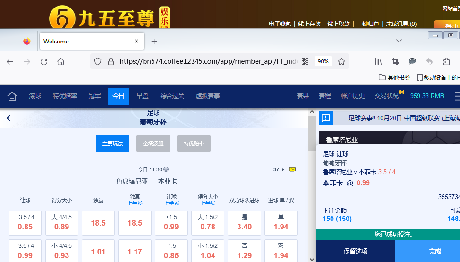Bookmark this page with the star icon
This screenshot has width=460, height=262.
(341, 61)
